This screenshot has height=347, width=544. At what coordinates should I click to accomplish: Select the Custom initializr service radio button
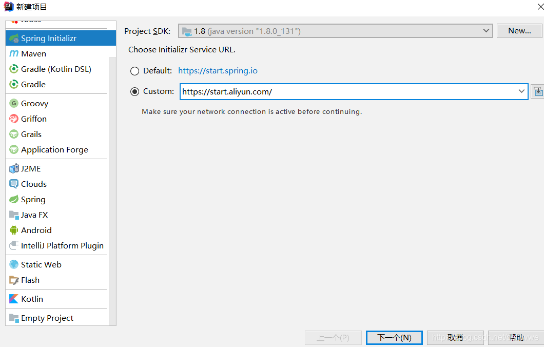134,91
